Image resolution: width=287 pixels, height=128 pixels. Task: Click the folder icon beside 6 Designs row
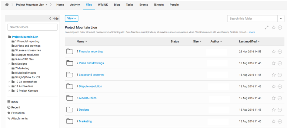70,110
